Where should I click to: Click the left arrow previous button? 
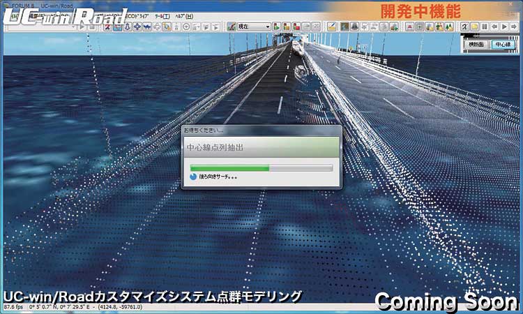[x=494, y=27]
